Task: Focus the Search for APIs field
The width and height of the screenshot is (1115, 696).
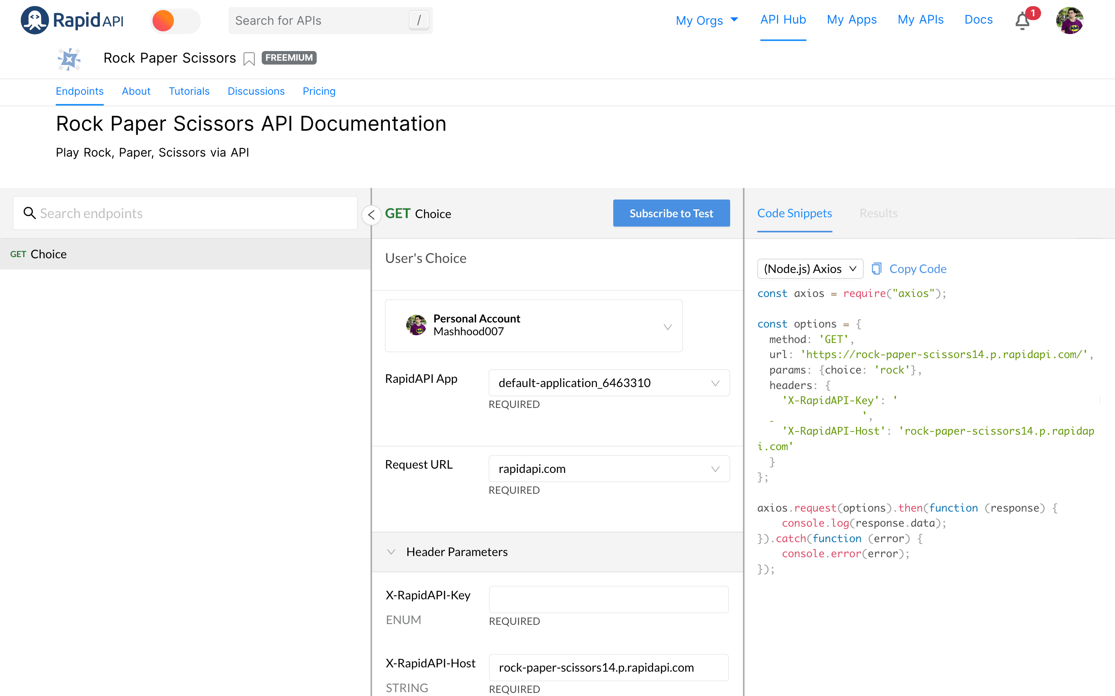Action: tap(330, 21)
